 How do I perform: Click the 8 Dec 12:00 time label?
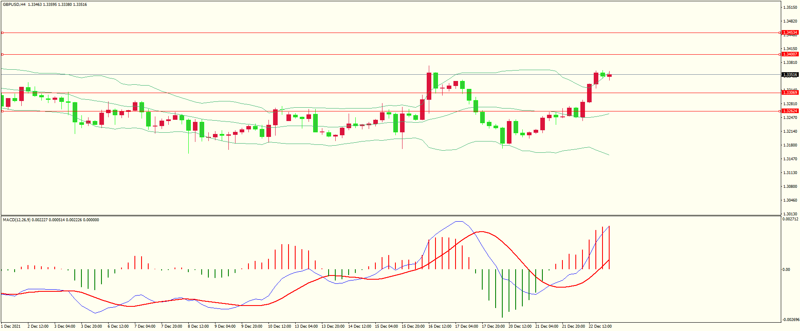198,326
